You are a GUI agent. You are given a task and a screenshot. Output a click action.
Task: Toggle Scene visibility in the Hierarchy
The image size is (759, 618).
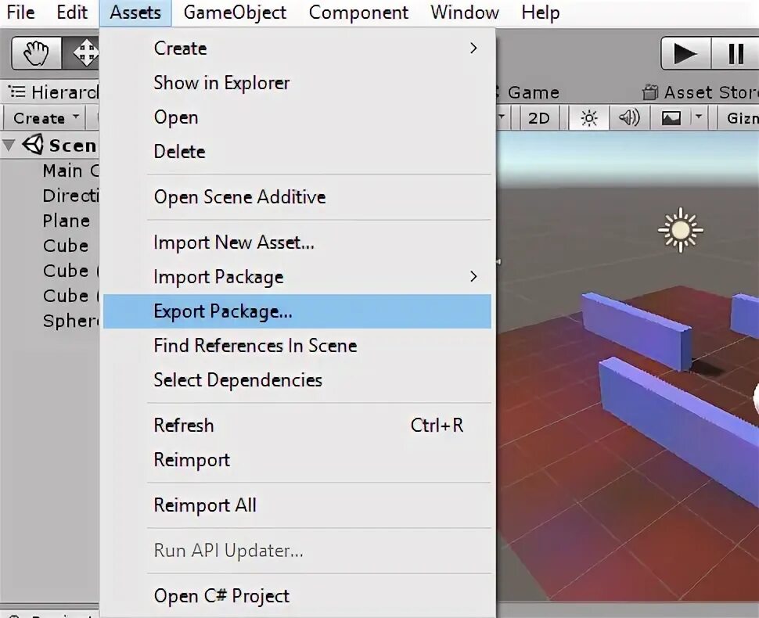pyautogui.click(x=8, y=145)
